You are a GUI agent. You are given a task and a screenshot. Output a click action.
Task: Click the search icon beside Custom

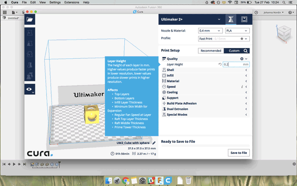point(246,51)
